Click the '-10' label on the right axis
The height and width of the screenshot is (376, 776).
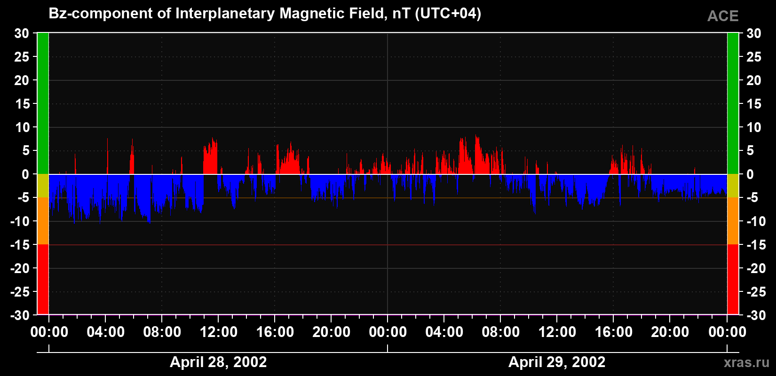pyautogui.click(x=756, y=221)
